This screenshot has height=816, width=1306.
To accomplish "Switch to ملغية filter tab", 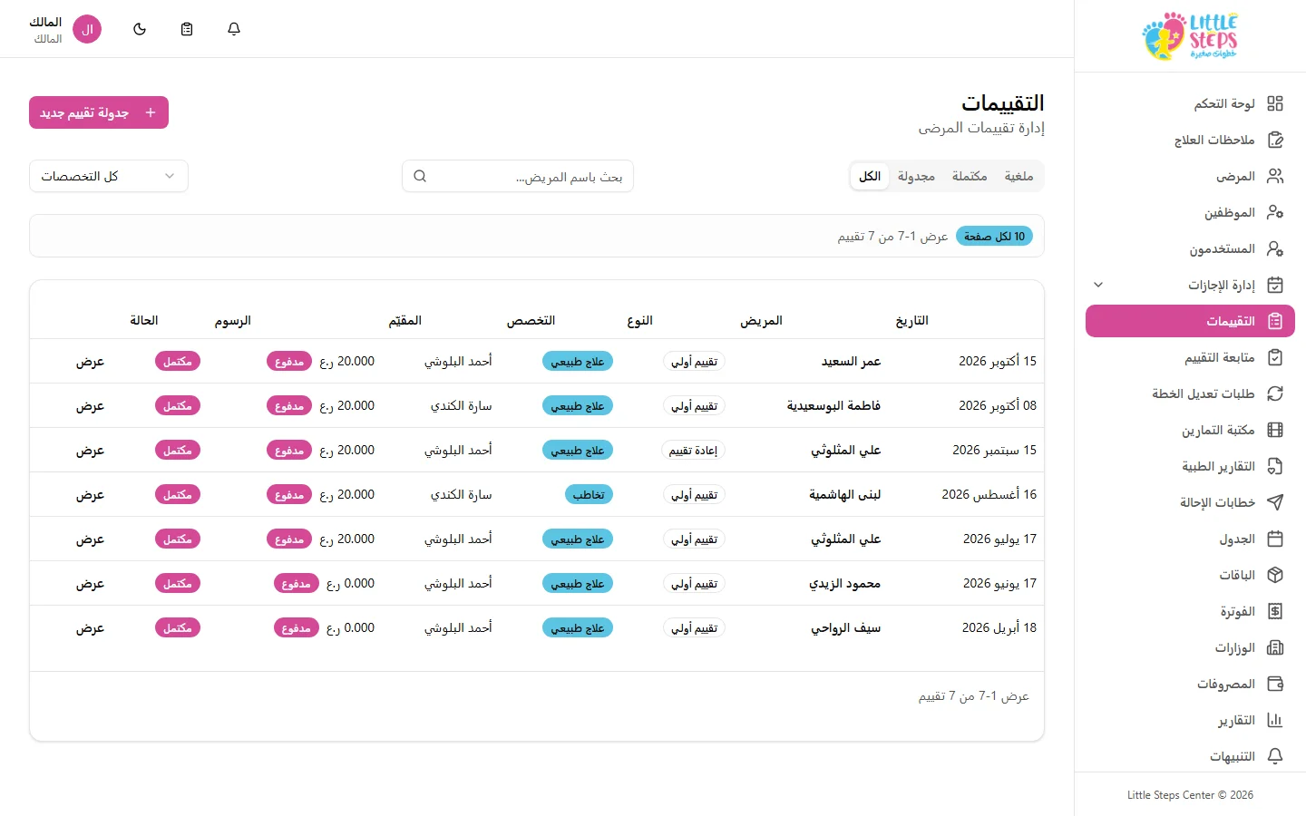I will 1018,176.
